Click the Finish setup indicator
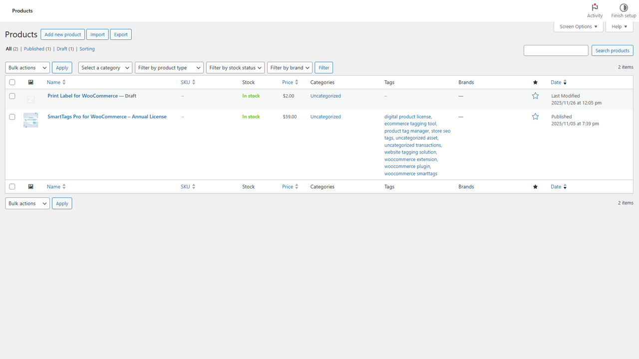This screenshot has height=359, width=639. tap(623, 10)
